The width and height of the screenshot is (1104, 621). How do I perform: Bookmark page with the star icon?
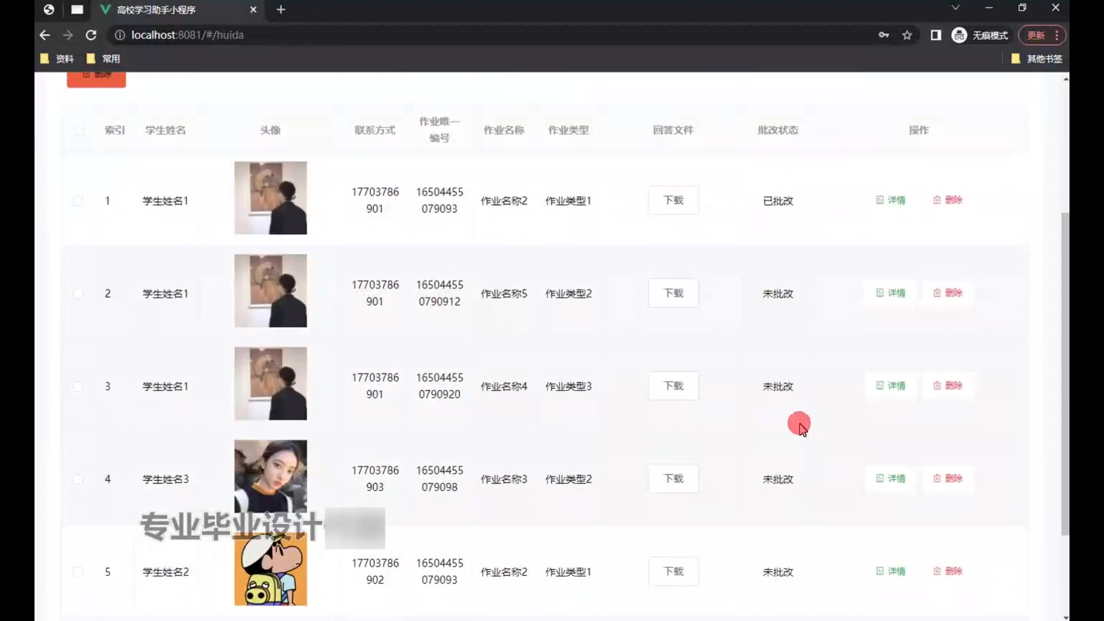tap(907, 35)
